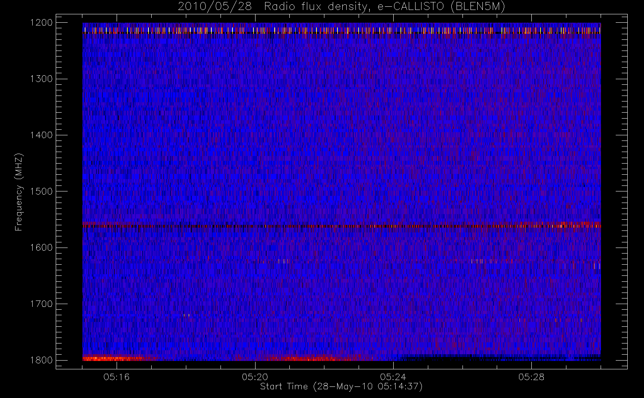This screenshot has width=644, height=398.
Task: Select the 1300 frequency tick label
Action: point(41,79)
